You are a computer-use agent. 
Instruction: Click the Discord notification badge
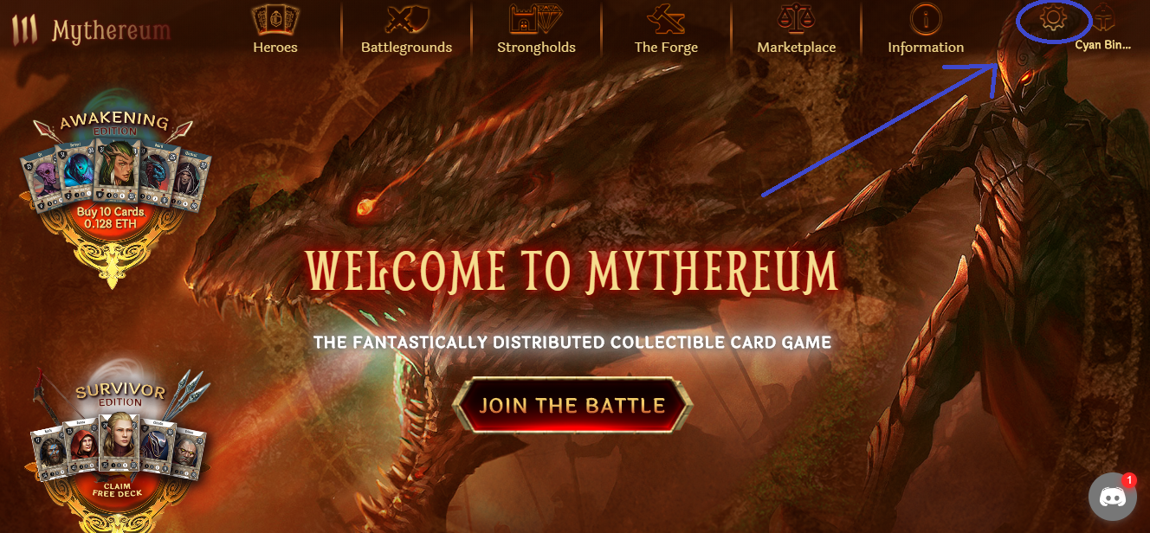(1128, 480)
